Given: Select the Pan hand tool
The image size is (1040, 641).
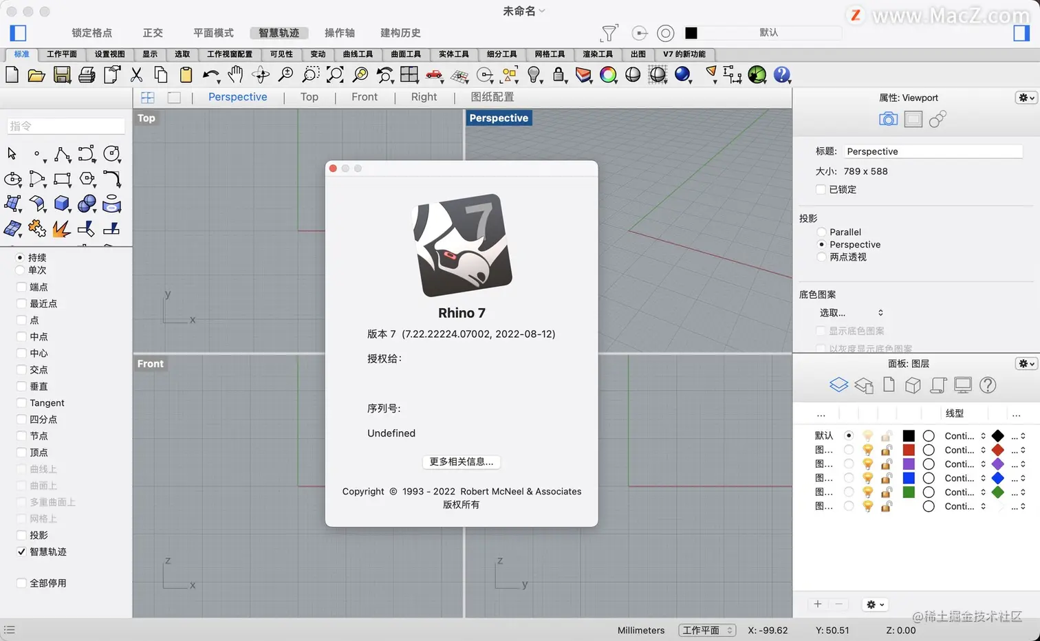Looking at the screenshot, I should coord(235,74).
